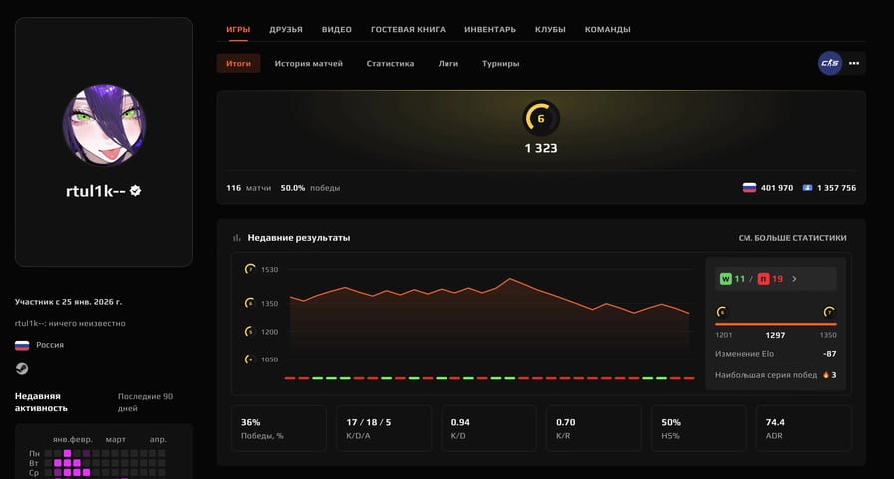The image size is (894, 479).
Task: Click the См. больше статистики link
Action: pos(791,238)
